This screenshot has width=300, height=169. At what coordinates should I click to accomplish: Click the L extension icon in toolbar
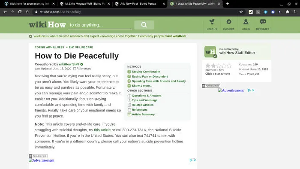(258, 12)
